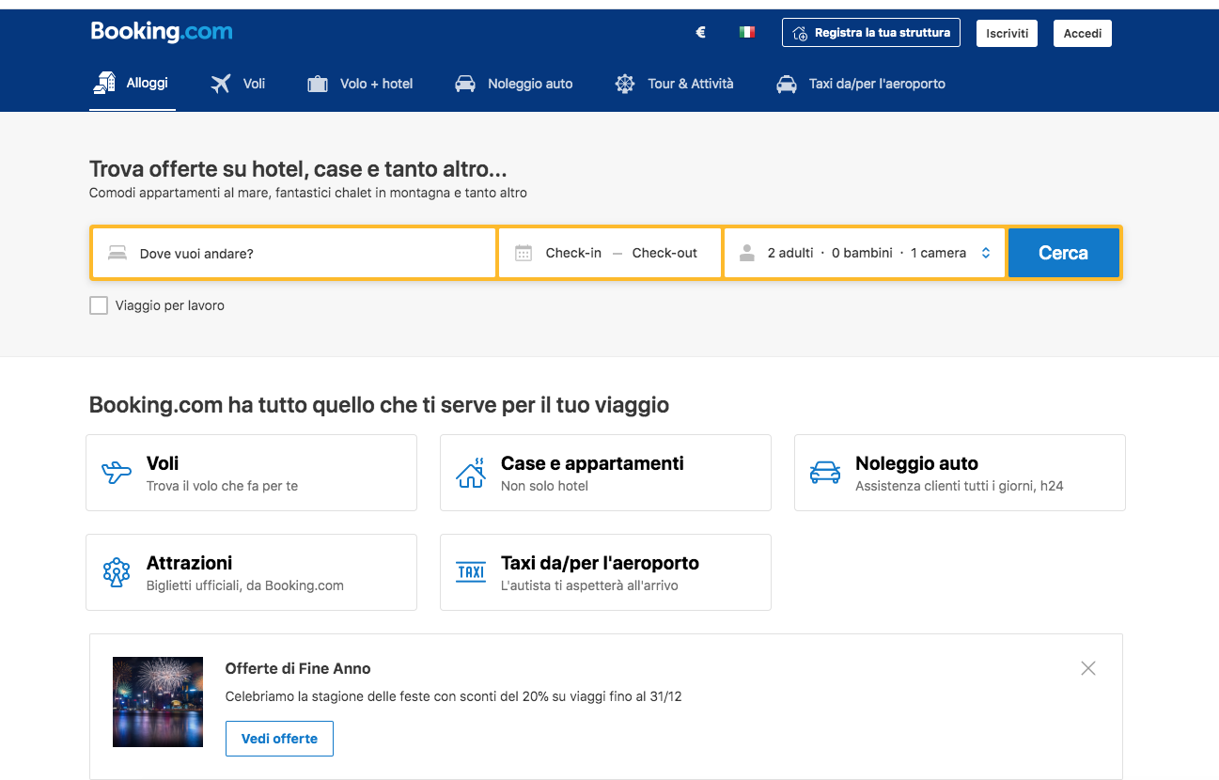Click the house icon in Case e appartamenti
The image size is (1219, 780).
tap(471, 473)
